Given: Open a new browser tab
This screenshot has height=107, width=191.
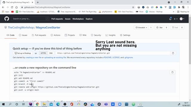Looking at the screenshot, I should pos(38,2).
